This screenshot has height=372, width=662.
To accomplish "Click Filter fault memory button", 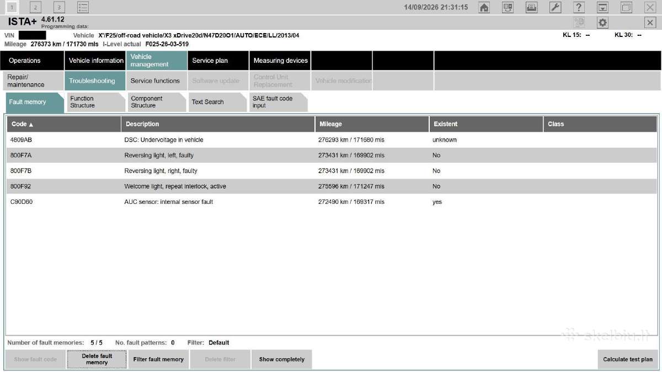I will 158,359.
